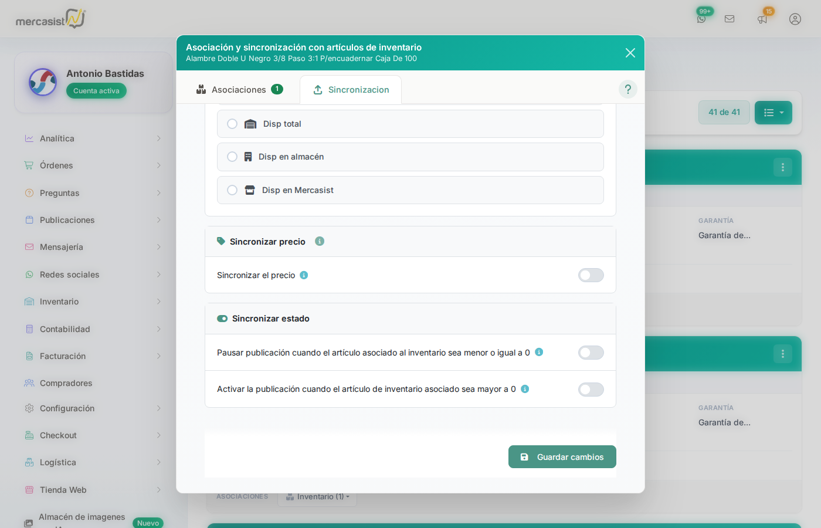Click the help question mark icon
This screenshot has width=821, height=528.
click(x=627, y=89)
